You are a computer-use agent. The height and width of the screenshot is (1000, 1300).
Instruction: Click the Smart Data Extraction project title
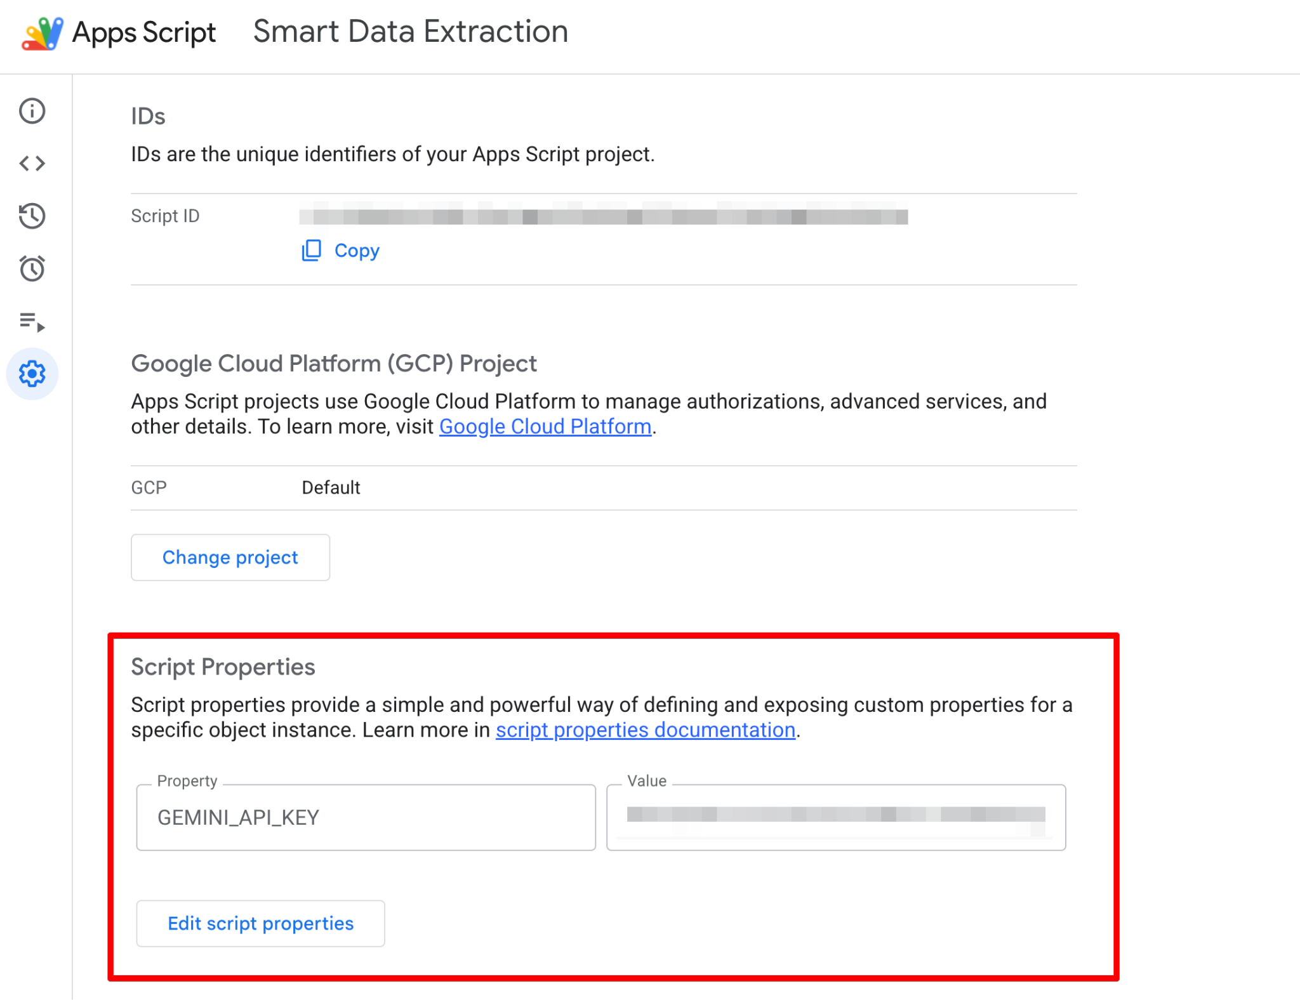click(x=411, y=32)
